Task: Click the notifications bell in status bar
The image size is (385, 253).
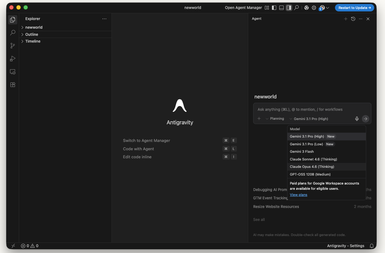Action: pyautogui.click(x=372, y=246)
